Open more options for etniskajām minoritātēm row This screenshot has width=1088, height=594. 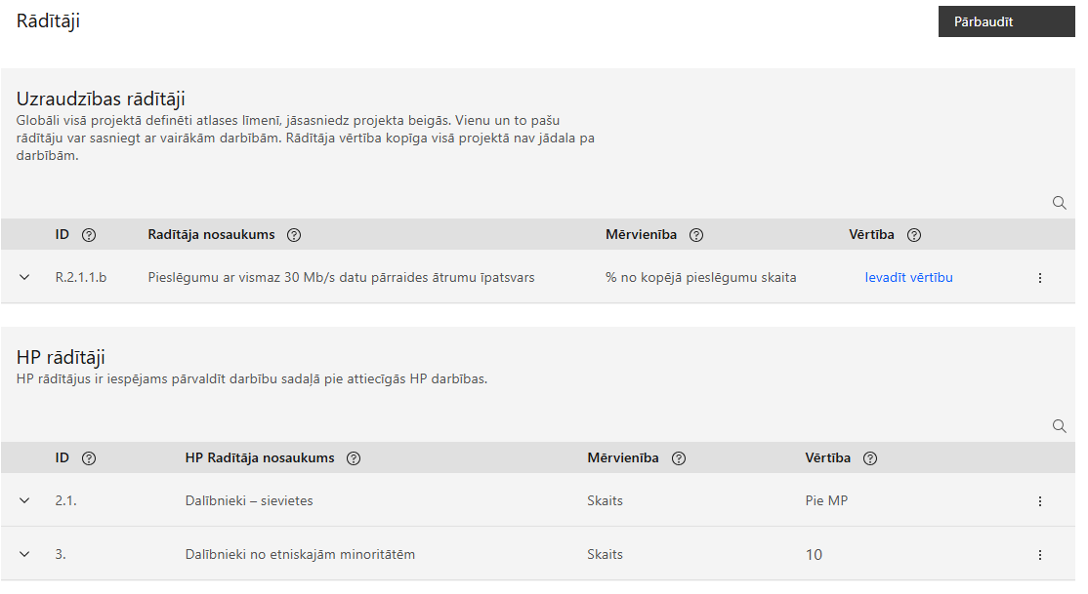pyautogui.click(x=1039, y=555)
